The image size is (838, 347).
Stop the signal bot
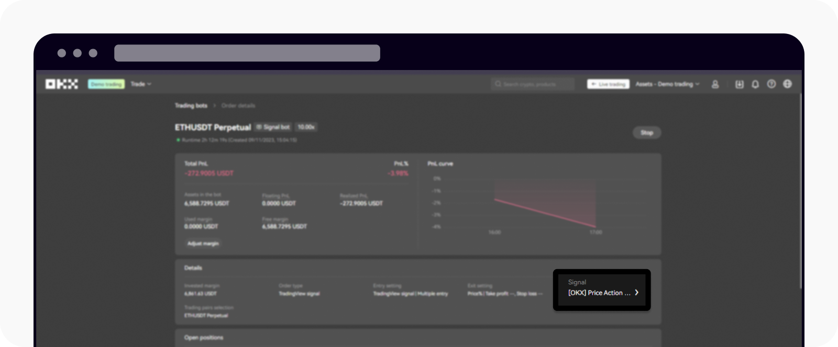pos(647,133)
